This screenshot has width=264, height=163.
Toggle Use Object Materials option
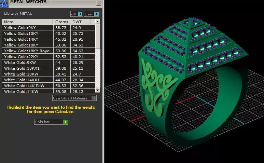[74, 98]
